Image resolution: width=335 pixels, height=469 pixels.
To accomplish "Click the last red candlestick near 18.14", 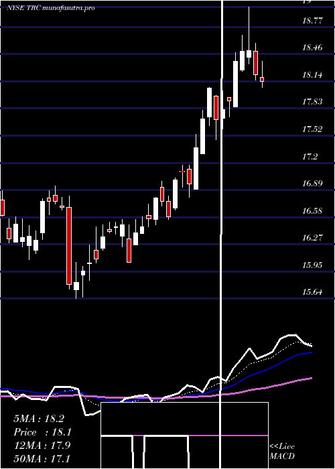I will click(x=262, y=79).
